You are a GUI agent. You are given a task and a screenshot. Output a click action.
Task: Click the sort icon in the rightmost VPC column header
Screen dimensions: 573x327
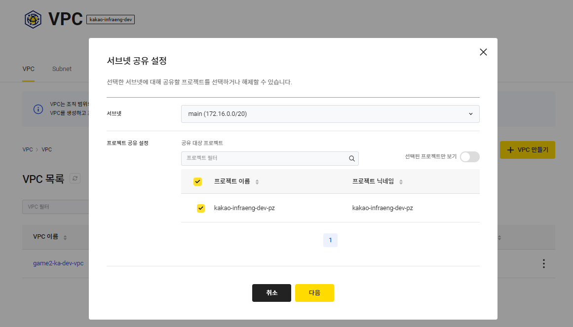point(499,237)
